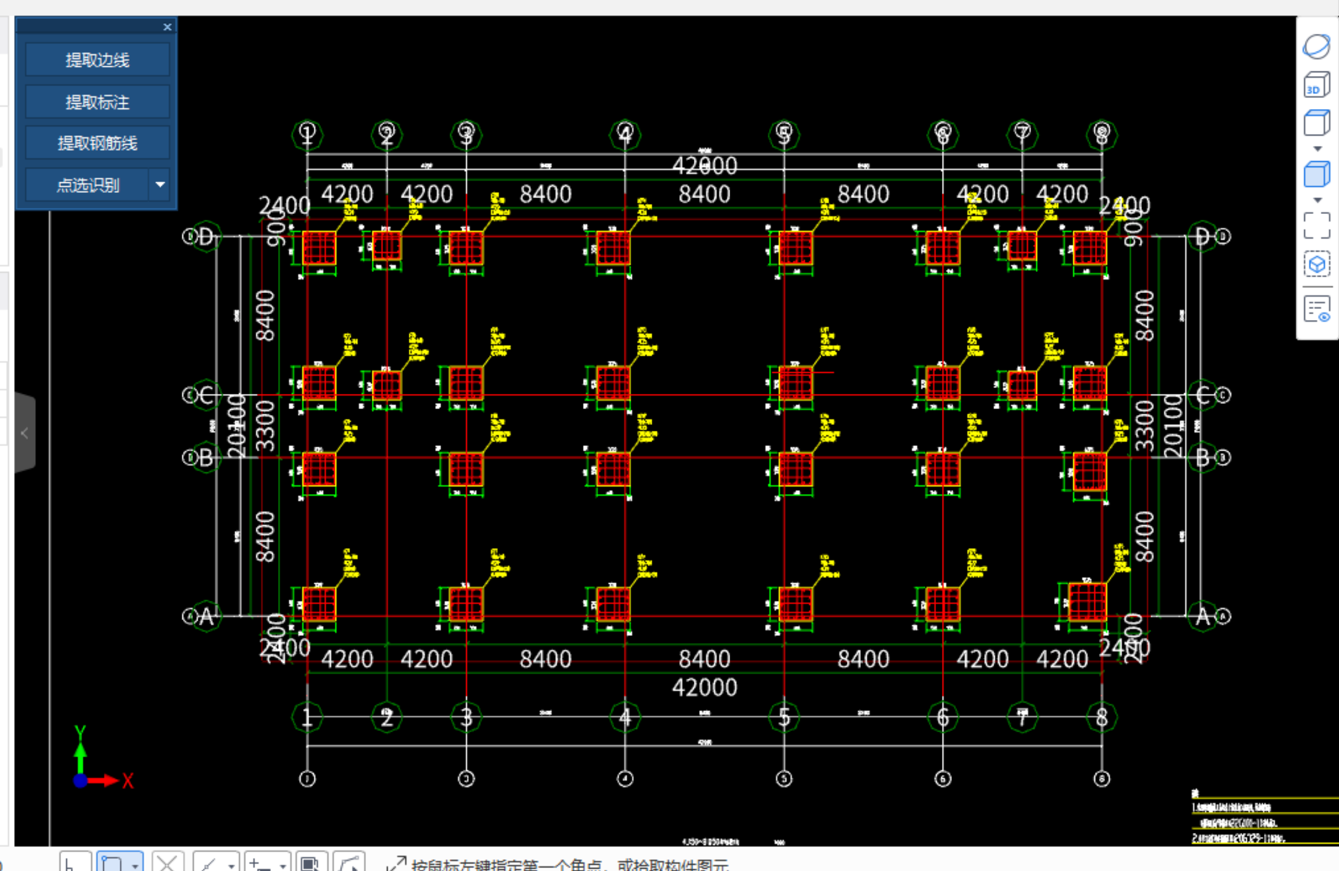Click the small bottom-row axis circle under axis 5

coord(784,779)
